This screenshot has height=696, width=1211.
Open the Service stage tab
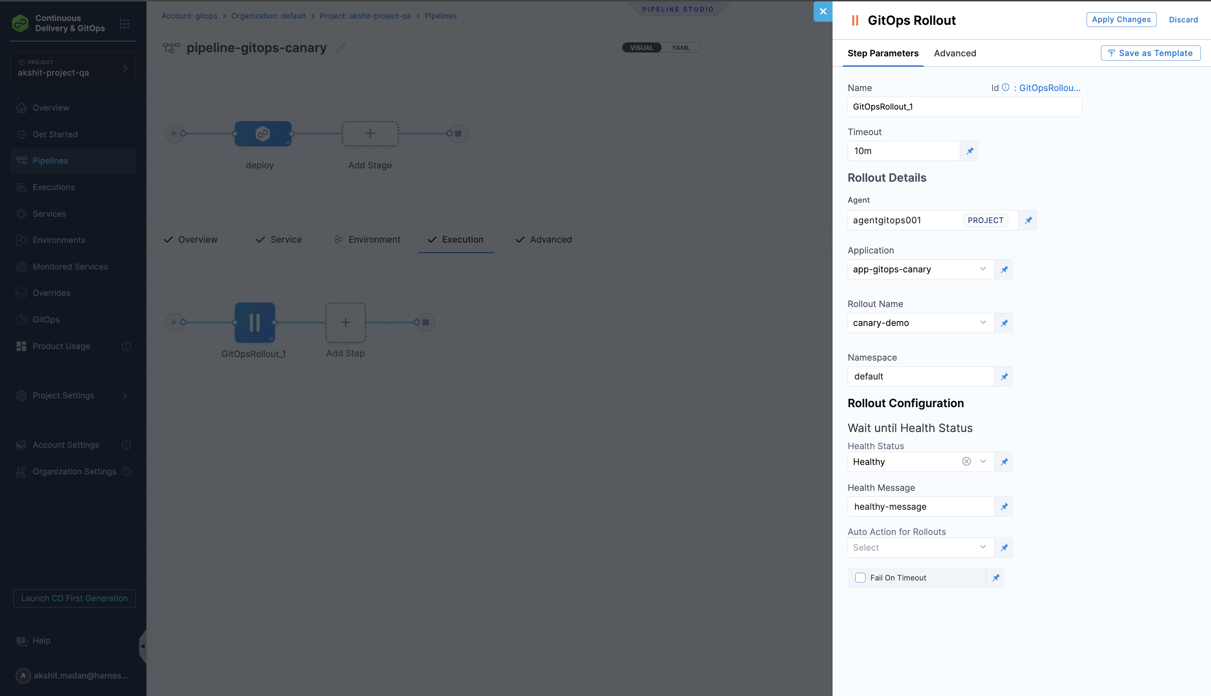pyautogui.click(x=286, y=239)
